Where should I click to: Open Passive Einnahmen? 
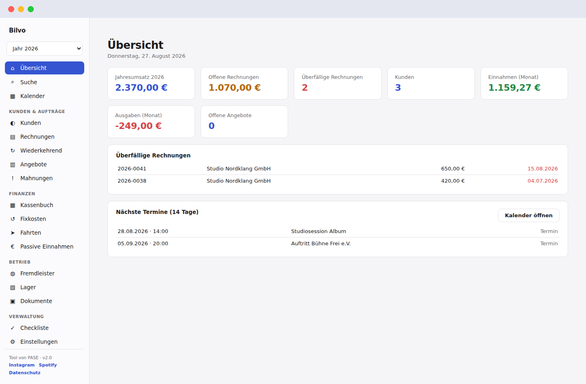pos(44,247)
